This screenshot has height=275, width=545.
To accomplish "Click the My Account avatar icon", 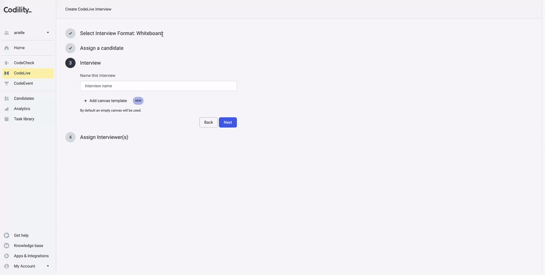I will (7, 266).
